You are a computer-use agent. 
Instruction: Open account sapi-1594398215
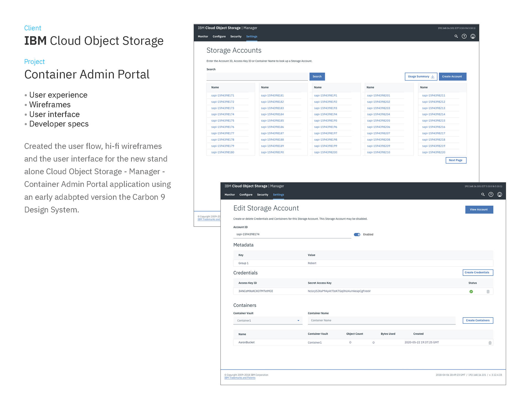coord(434,121)
